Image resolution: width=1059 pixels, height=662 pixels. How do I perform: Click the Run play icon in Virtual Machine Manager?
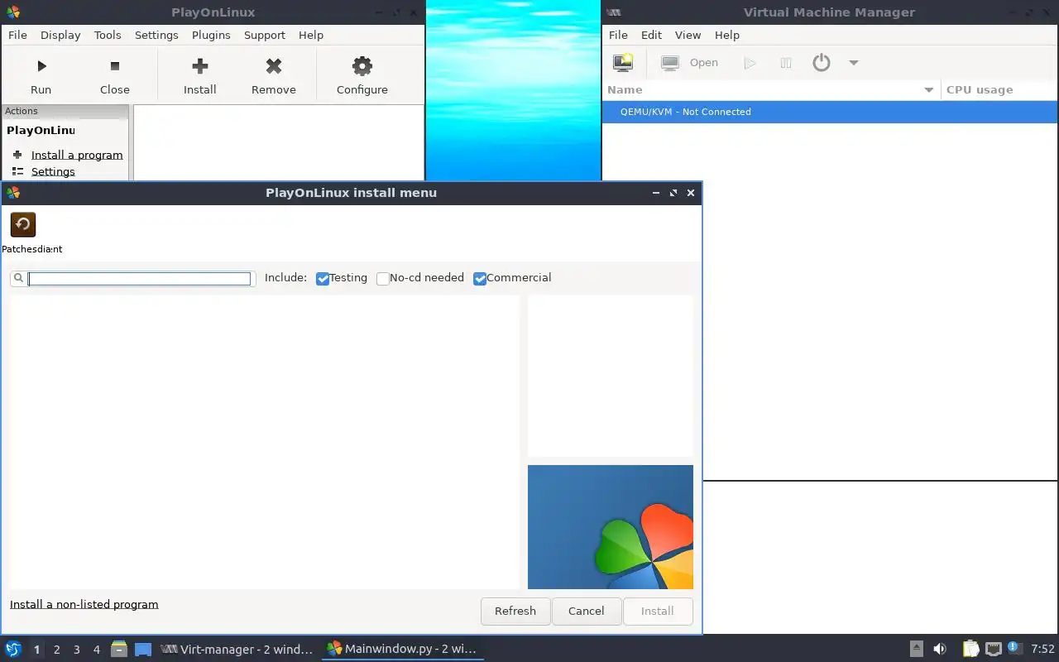(750, 63)
